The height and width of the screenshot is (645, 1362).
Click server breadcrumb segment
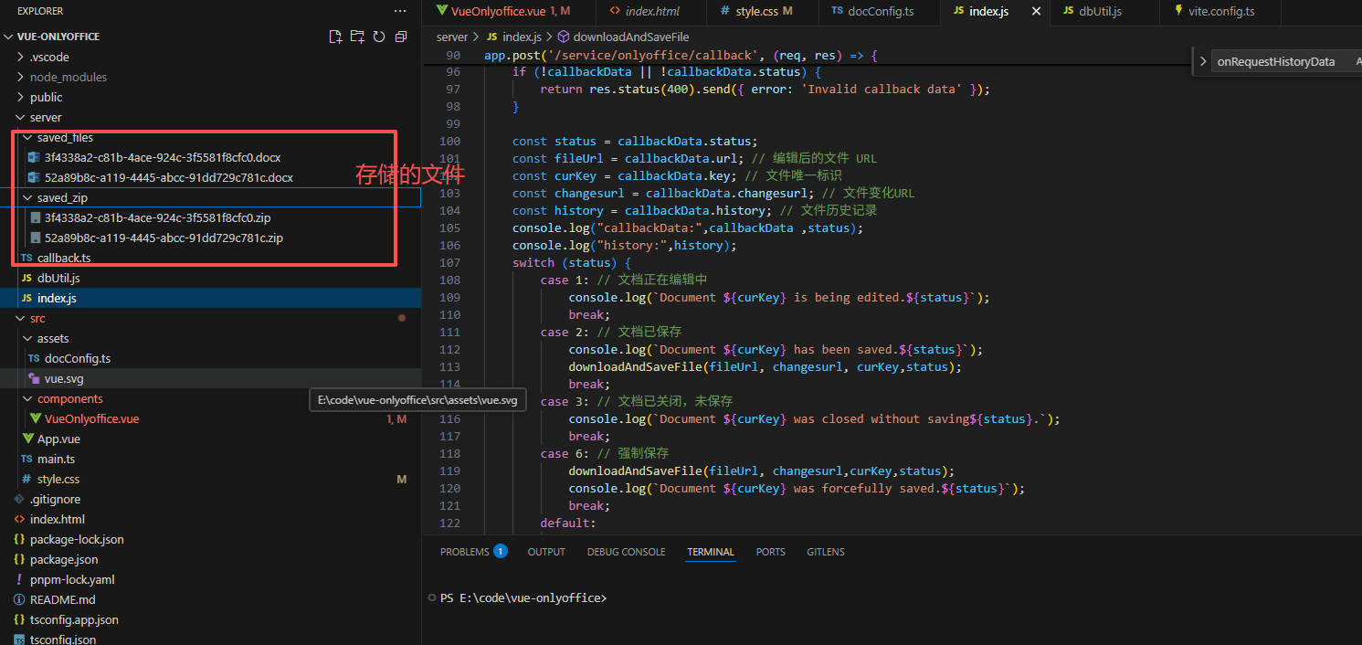(451, 37)
